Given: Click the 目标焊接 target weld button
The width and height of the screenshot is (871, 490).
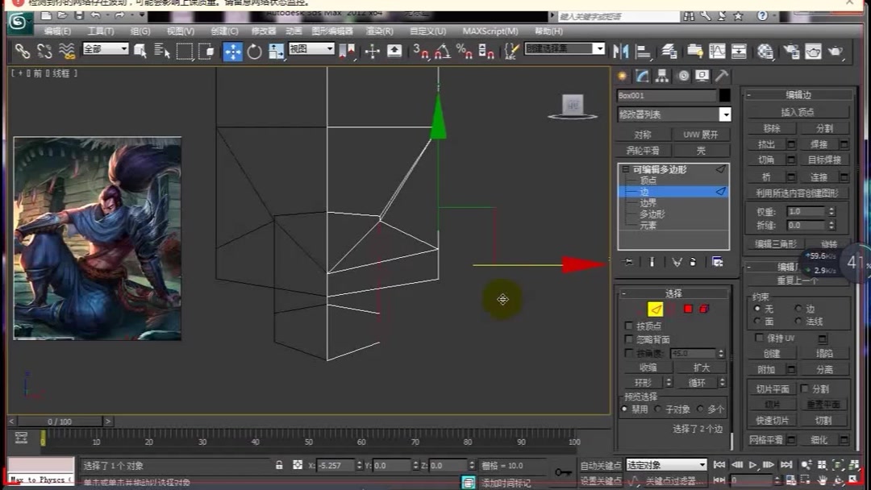Looking at the screenshot, I should pos(826,160).
